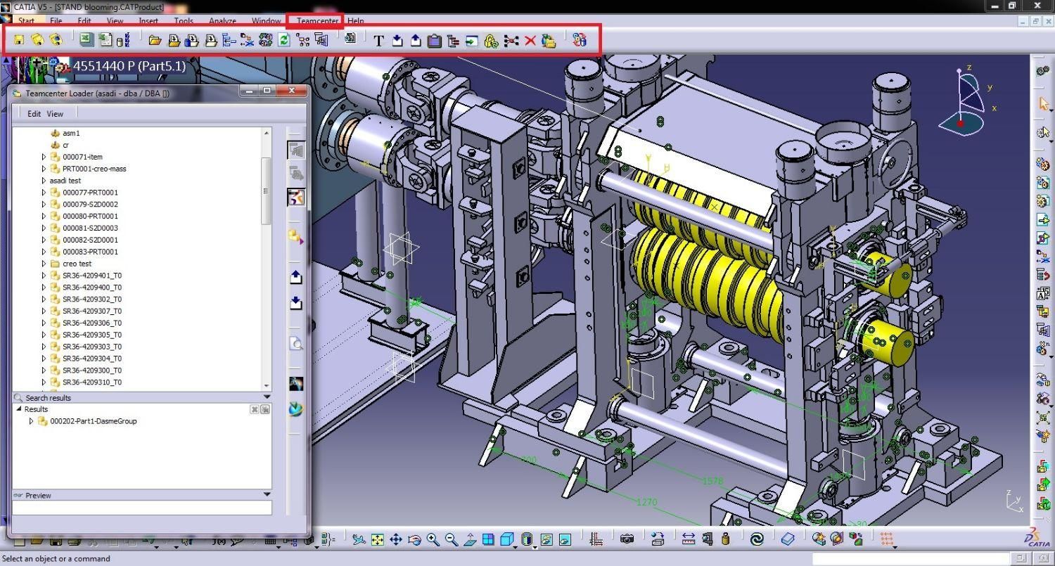This screenshot has width=1055, height=566.
Task: Open the Teamcenter menu
Action: coord(317,21)
